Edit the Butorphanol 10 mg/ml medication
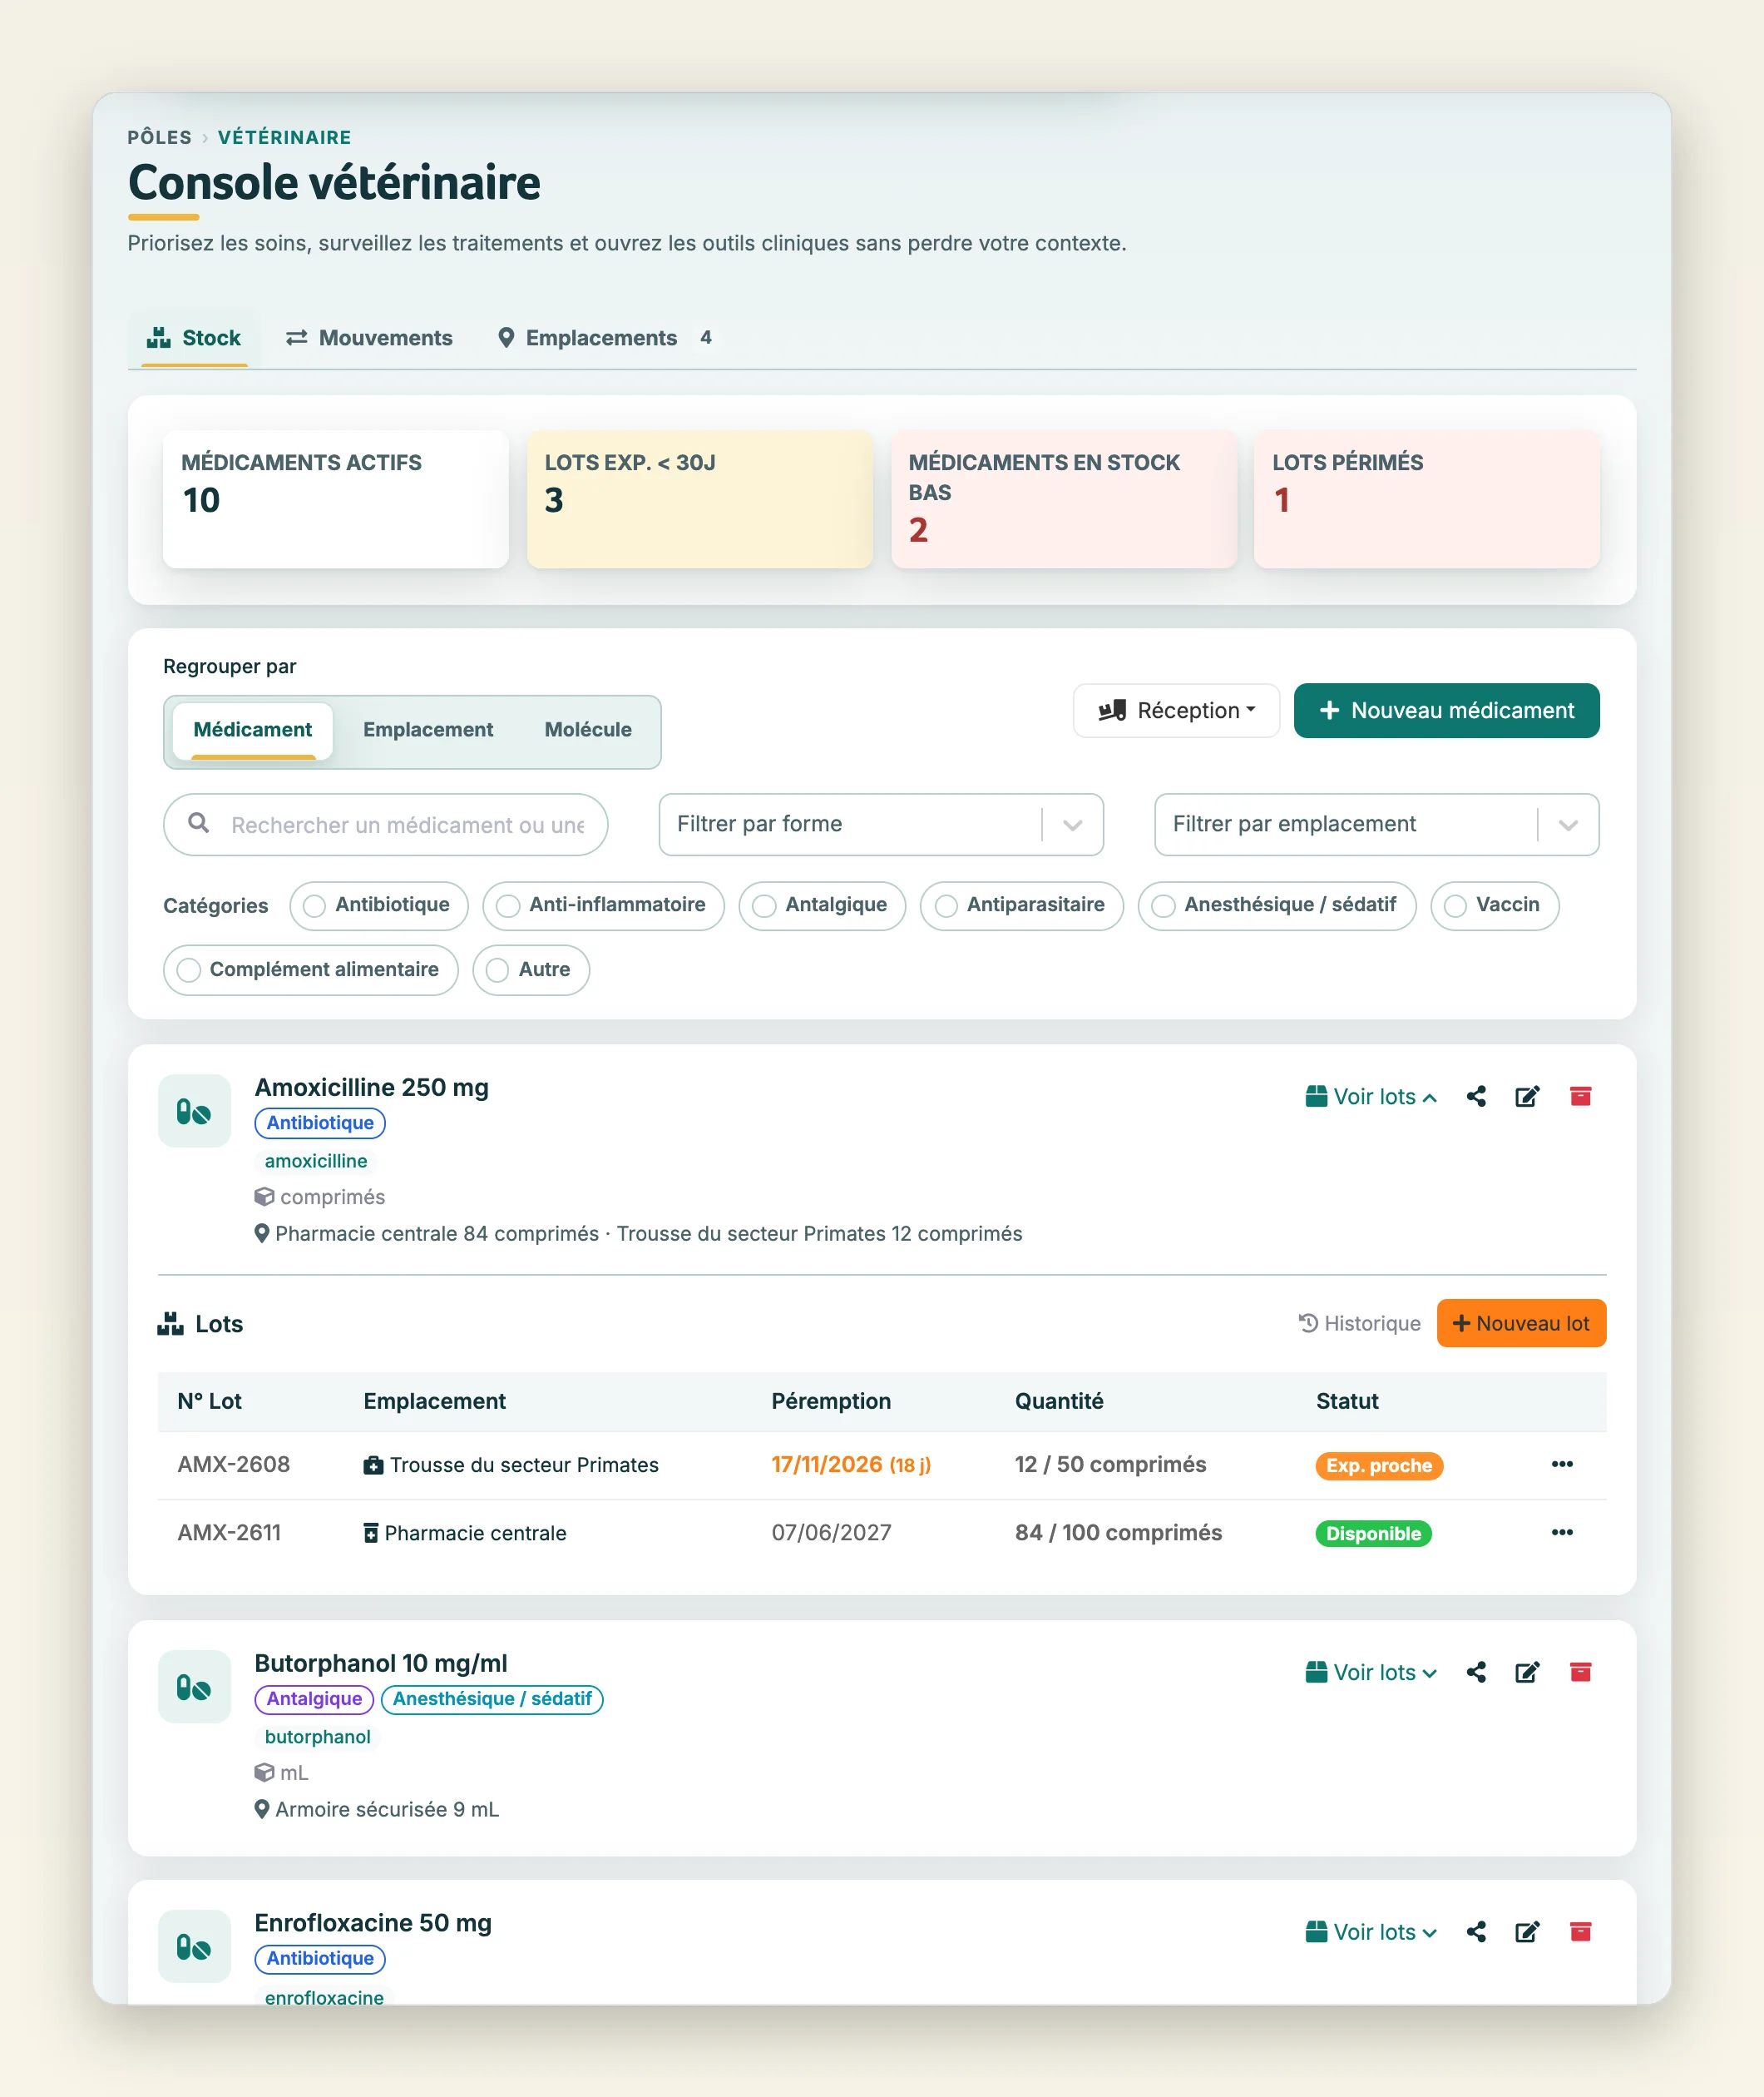 point(1527,1672)
